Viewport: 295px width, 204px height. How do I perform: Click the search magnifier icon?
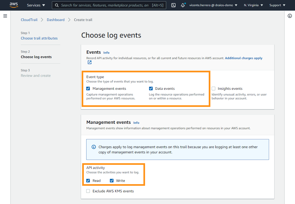(x=57, y=5)
